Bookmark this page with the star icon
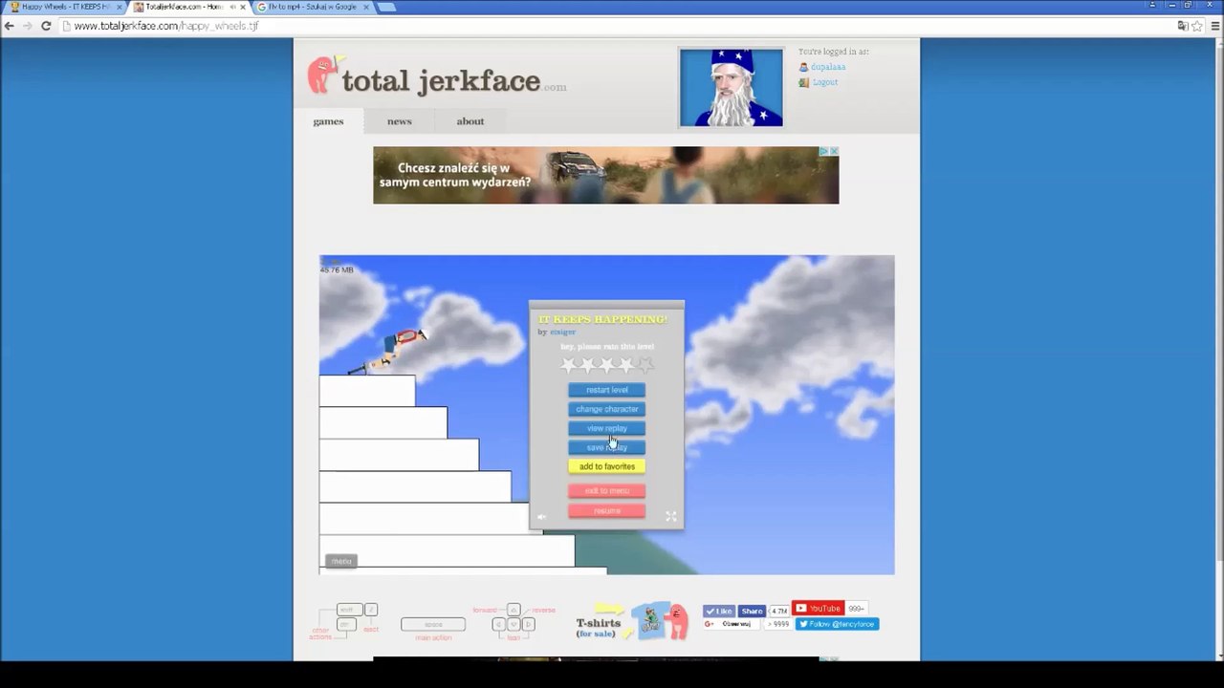Image resolution: width=1224 pixels, height=688 pixels. 1197,26
